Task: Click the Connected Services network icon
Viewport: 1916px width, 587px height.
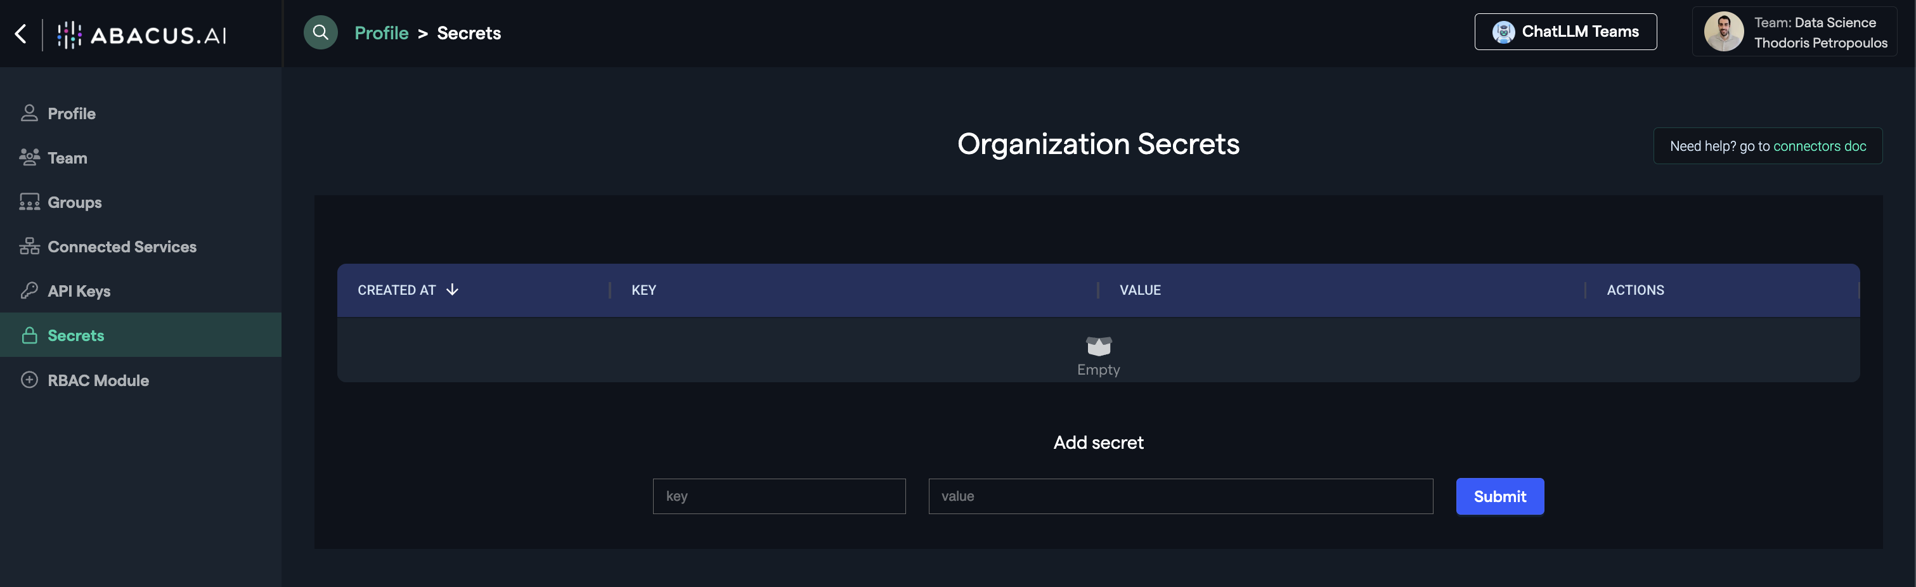Action: tap(29, 246)
